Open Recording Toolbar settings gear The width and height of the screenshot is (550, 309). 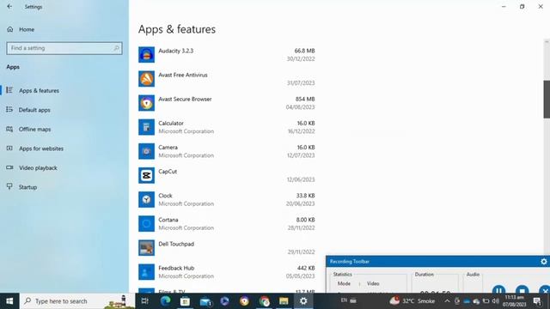(x=544, y=261)
